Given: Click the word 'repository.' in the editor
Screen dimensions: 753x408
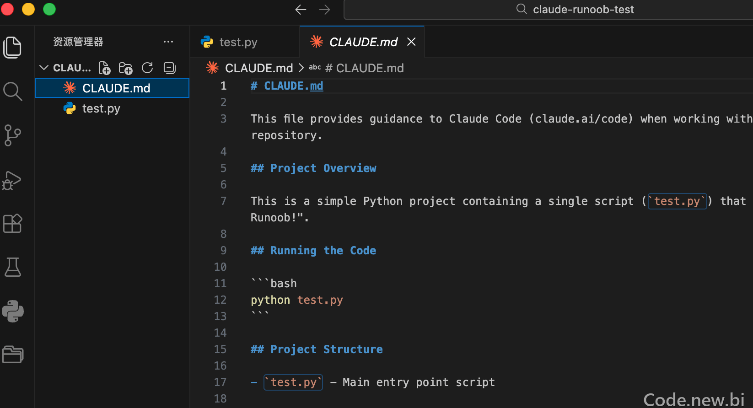Looking at the screenshot, I should 286,135.
